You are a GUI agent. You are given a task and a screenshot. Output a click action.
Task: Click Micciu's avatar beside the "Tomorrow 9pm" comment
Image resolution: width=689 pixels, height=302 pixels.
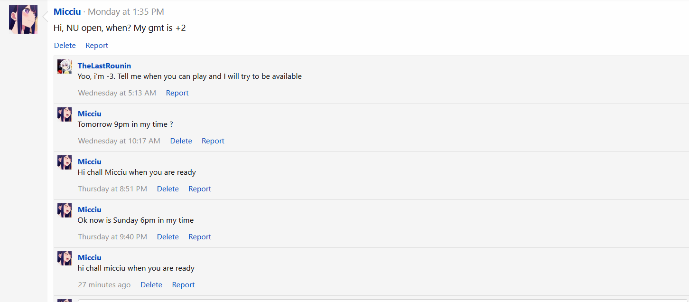point(65,114)
